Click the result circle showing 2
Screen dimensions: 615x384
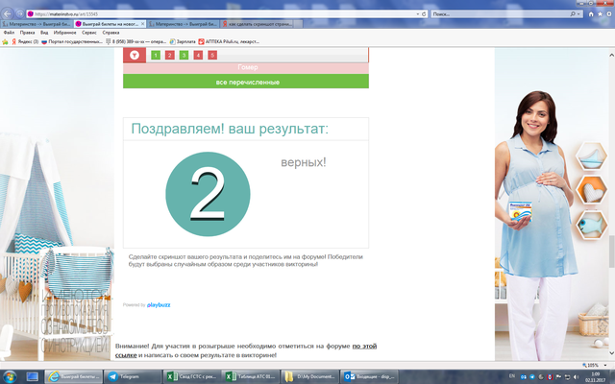pyautogui.click(x=208, y=194)
